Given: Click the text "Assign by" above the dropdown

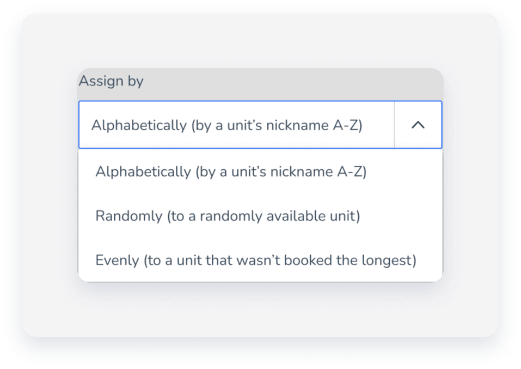Looking at the screenshot, I should point(111,82).
